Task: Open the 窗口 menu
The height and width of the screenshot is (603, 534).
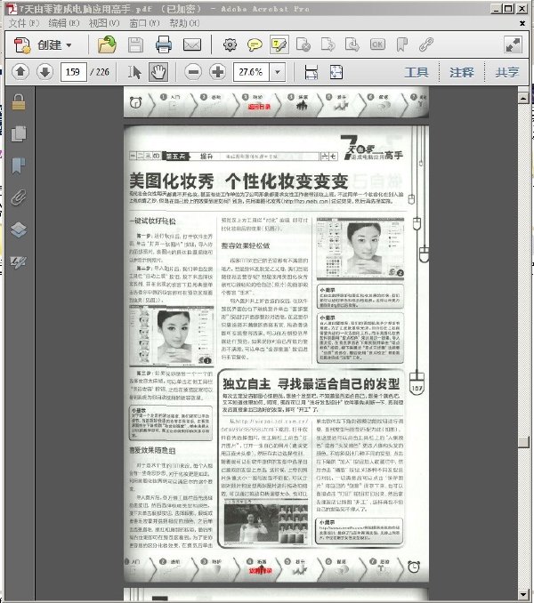Action: [x=144, y=23]
